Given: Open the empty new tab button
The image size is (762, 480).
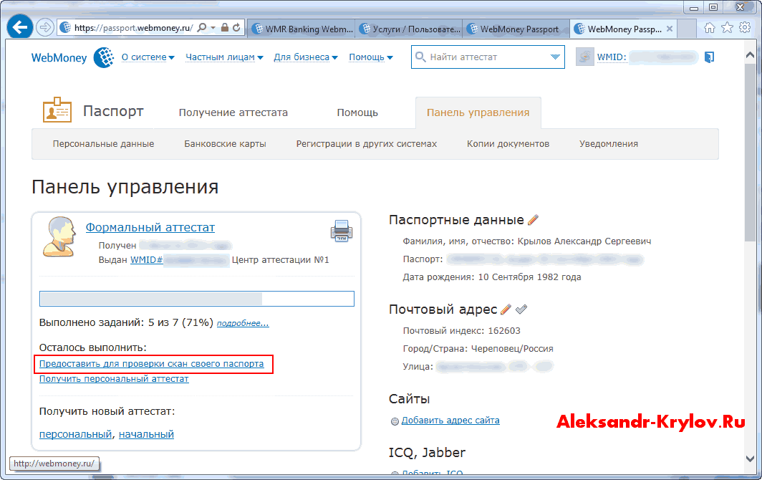Looking at the screenshot, I should pos(686,29).
